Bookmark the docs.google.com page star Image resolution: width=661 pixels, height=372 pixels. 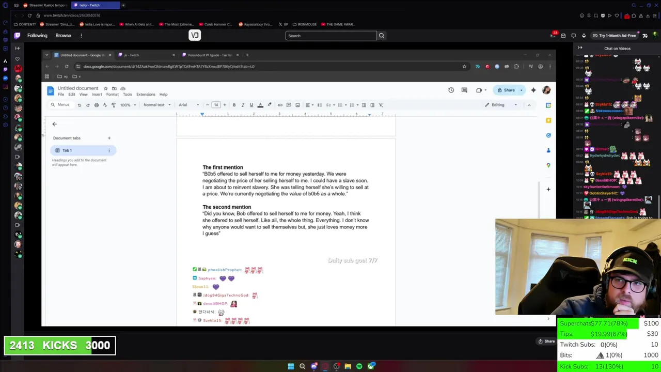[464, 66]
